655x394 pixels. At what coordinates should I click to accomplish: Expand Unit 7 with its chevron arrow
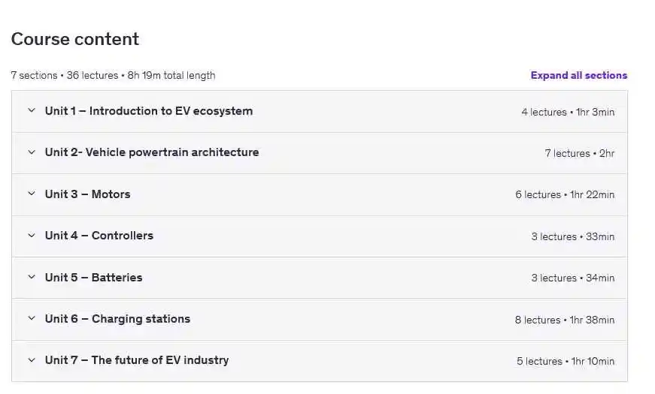click(32, 360)
